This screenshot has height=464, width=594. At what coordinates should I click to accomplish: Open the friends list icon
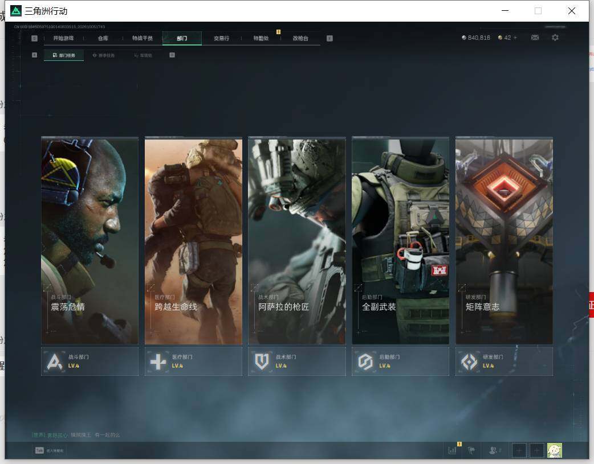pyautogui.click(x=494, y=450)
